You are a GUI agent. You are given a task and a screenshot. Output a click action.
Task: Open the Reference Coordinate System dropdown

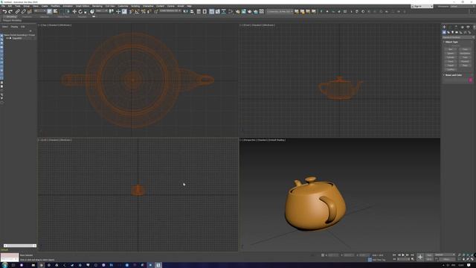point(102,11)
